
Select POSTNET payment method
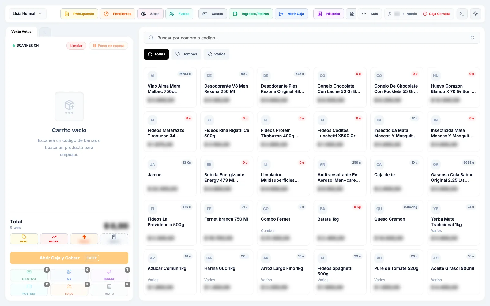pyautogui.click(x=29, y=290)
